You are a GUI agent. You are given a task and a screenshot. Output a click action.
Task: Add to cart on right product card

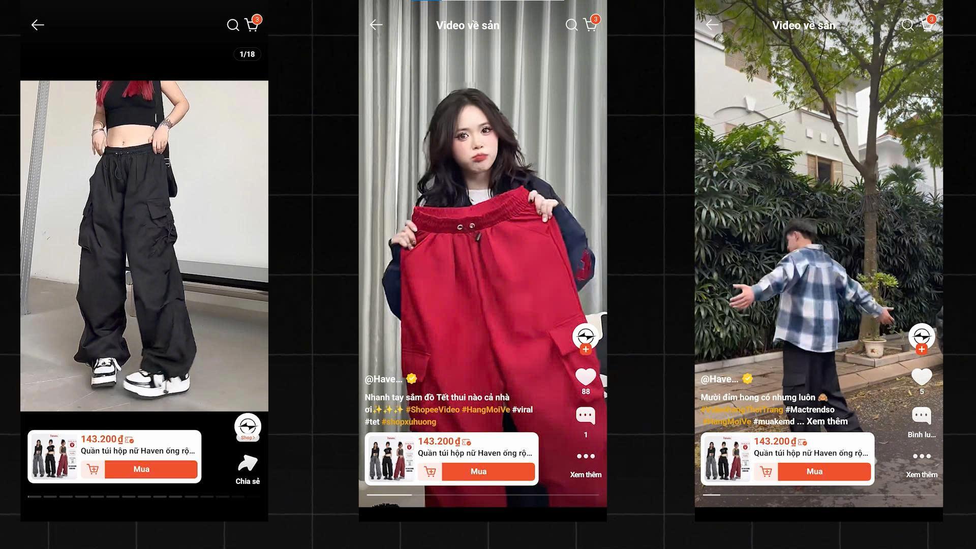point(766,472)
